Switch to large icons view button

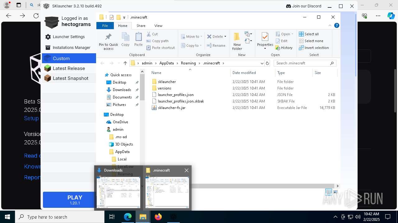point(336,192)
